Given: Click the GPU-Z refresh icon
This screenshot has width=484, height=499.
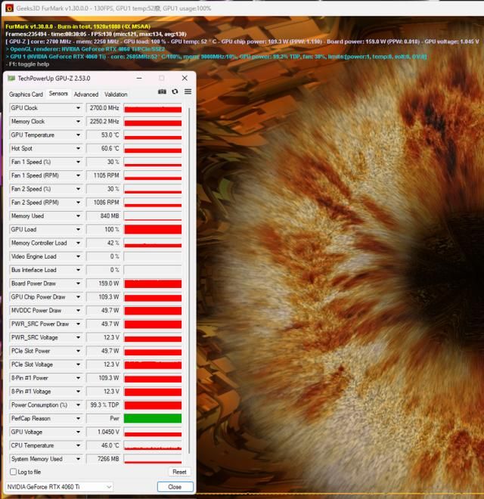Looking at the screenshot, I should (x=175, y=91).
